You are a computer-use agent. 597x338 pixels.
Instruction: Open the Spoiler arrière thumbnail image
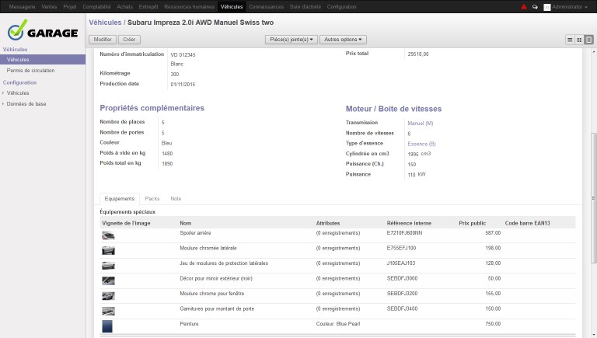(x=108, y=234)
